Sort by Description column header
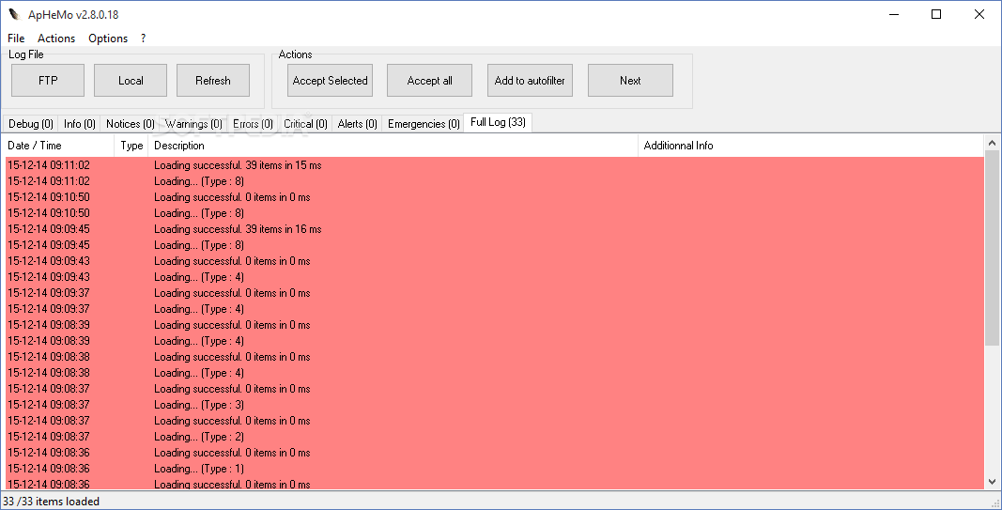Image resolution: width=1002 pixels, height=510 pixels. [x=393, y=146]
